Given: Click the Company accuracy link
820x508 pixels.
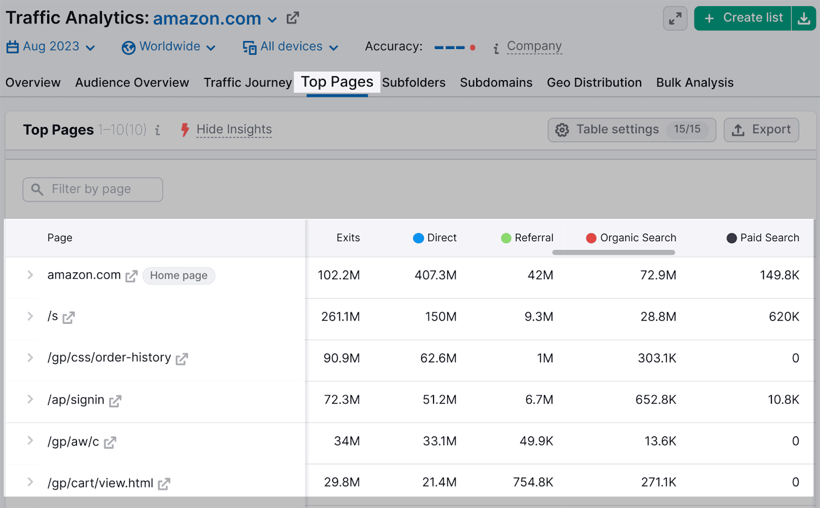Looking at the screenshot, I should (534, 46).
